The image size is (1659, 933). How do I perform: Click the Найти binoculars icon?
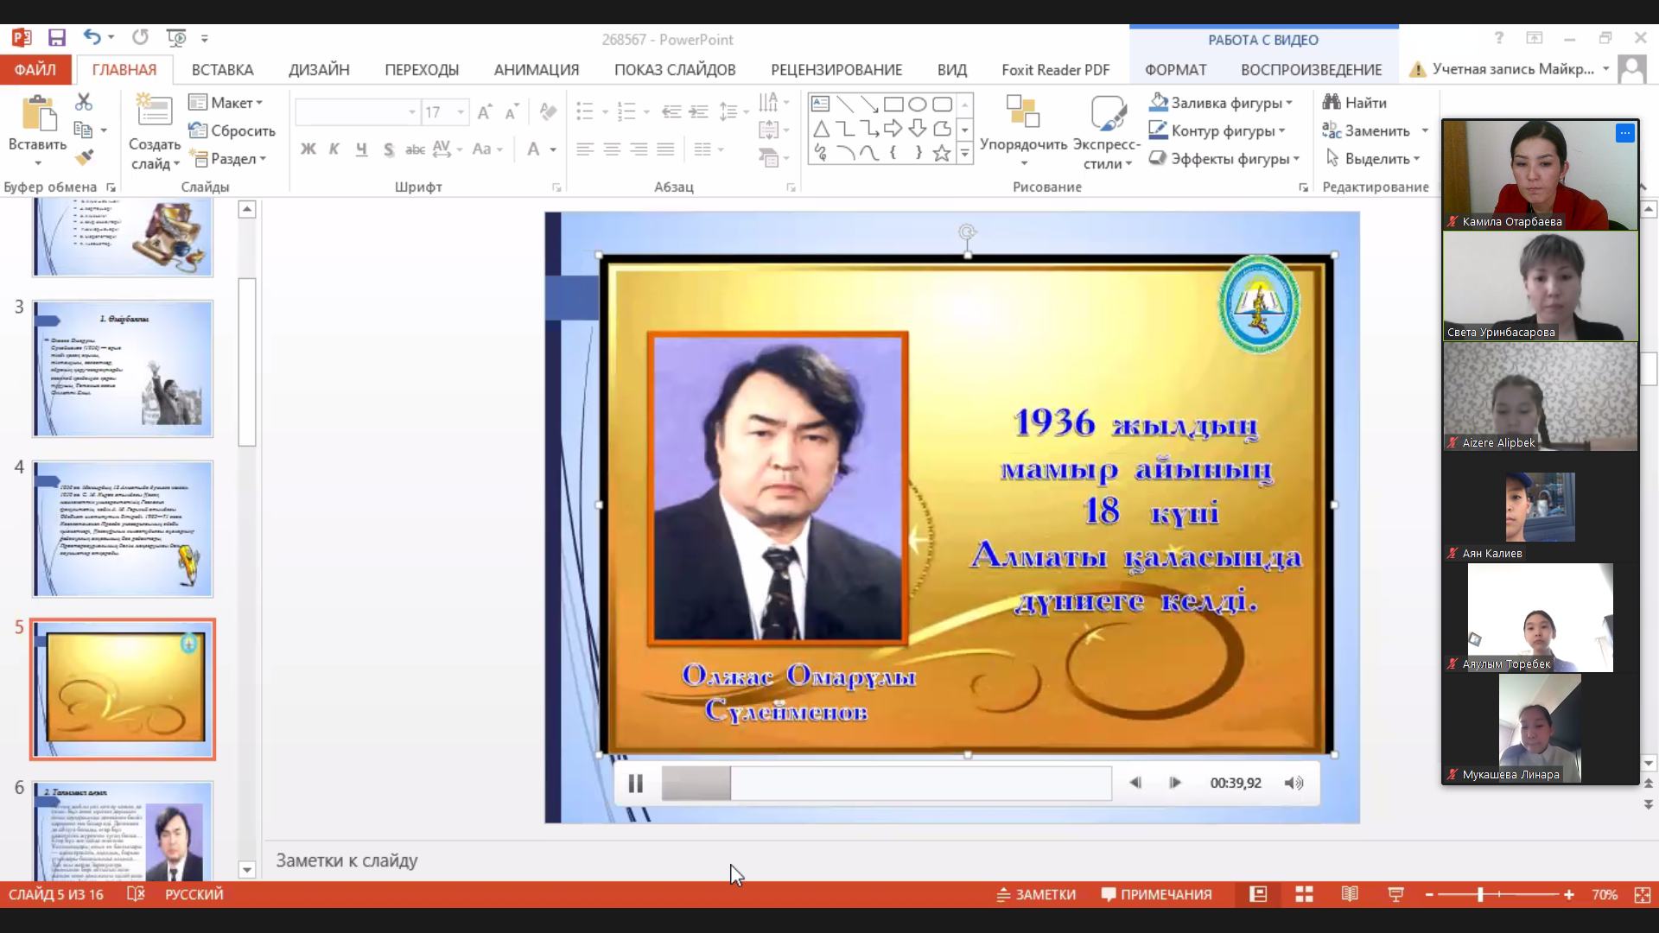coord(1332,102)
